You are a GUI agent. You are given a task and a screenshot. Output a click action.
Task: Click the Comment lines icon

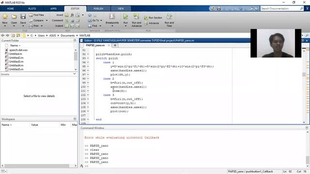tap(67, 20)
